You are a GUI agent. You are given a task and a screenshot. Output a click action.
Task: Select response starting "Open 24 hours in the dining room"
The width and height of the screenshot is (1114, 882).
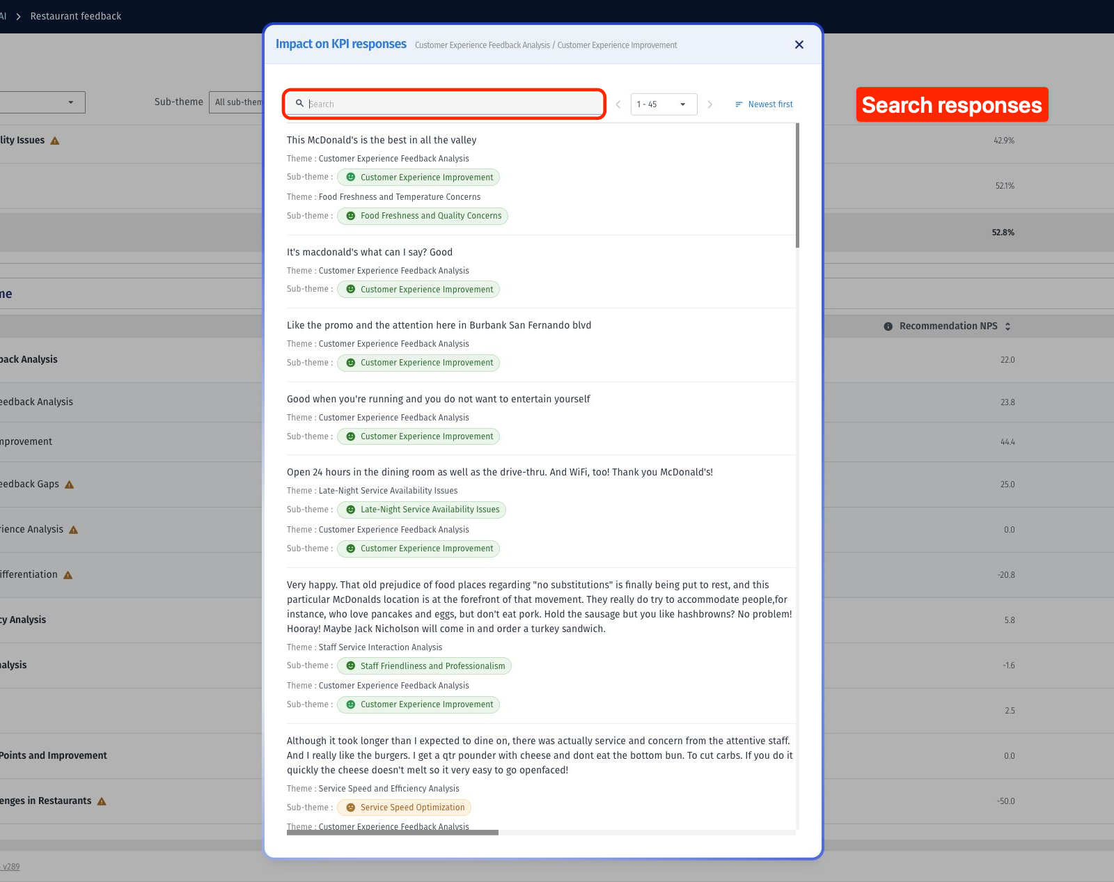[500, 472]
